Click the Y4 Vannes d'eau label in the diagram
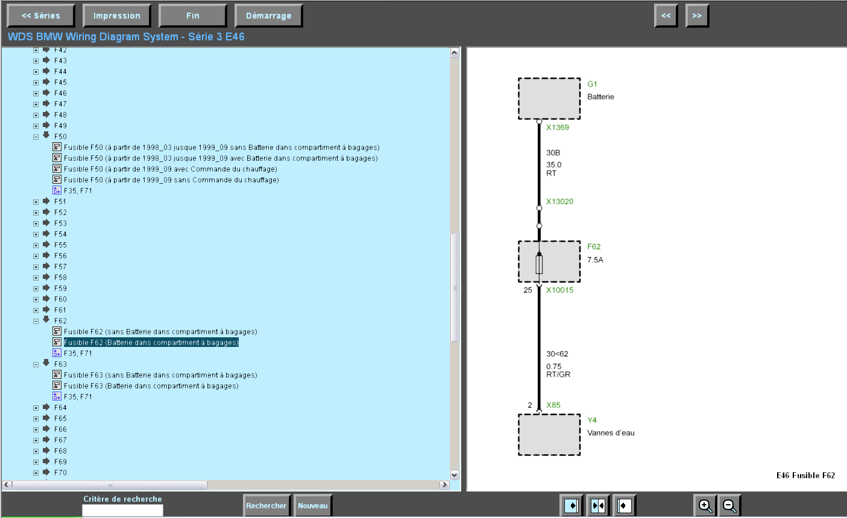 tap(611, 426)
